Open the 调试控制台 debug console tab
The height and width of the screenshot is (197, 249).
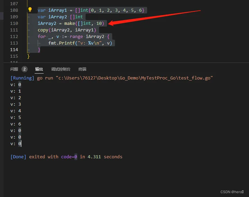pos(61,69)
